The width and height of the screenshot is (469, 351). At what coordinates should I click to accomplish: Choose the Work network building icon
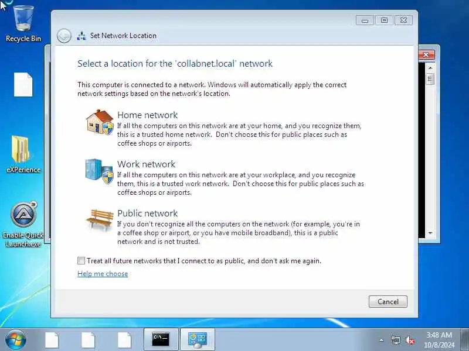click(x=99, y=171)
